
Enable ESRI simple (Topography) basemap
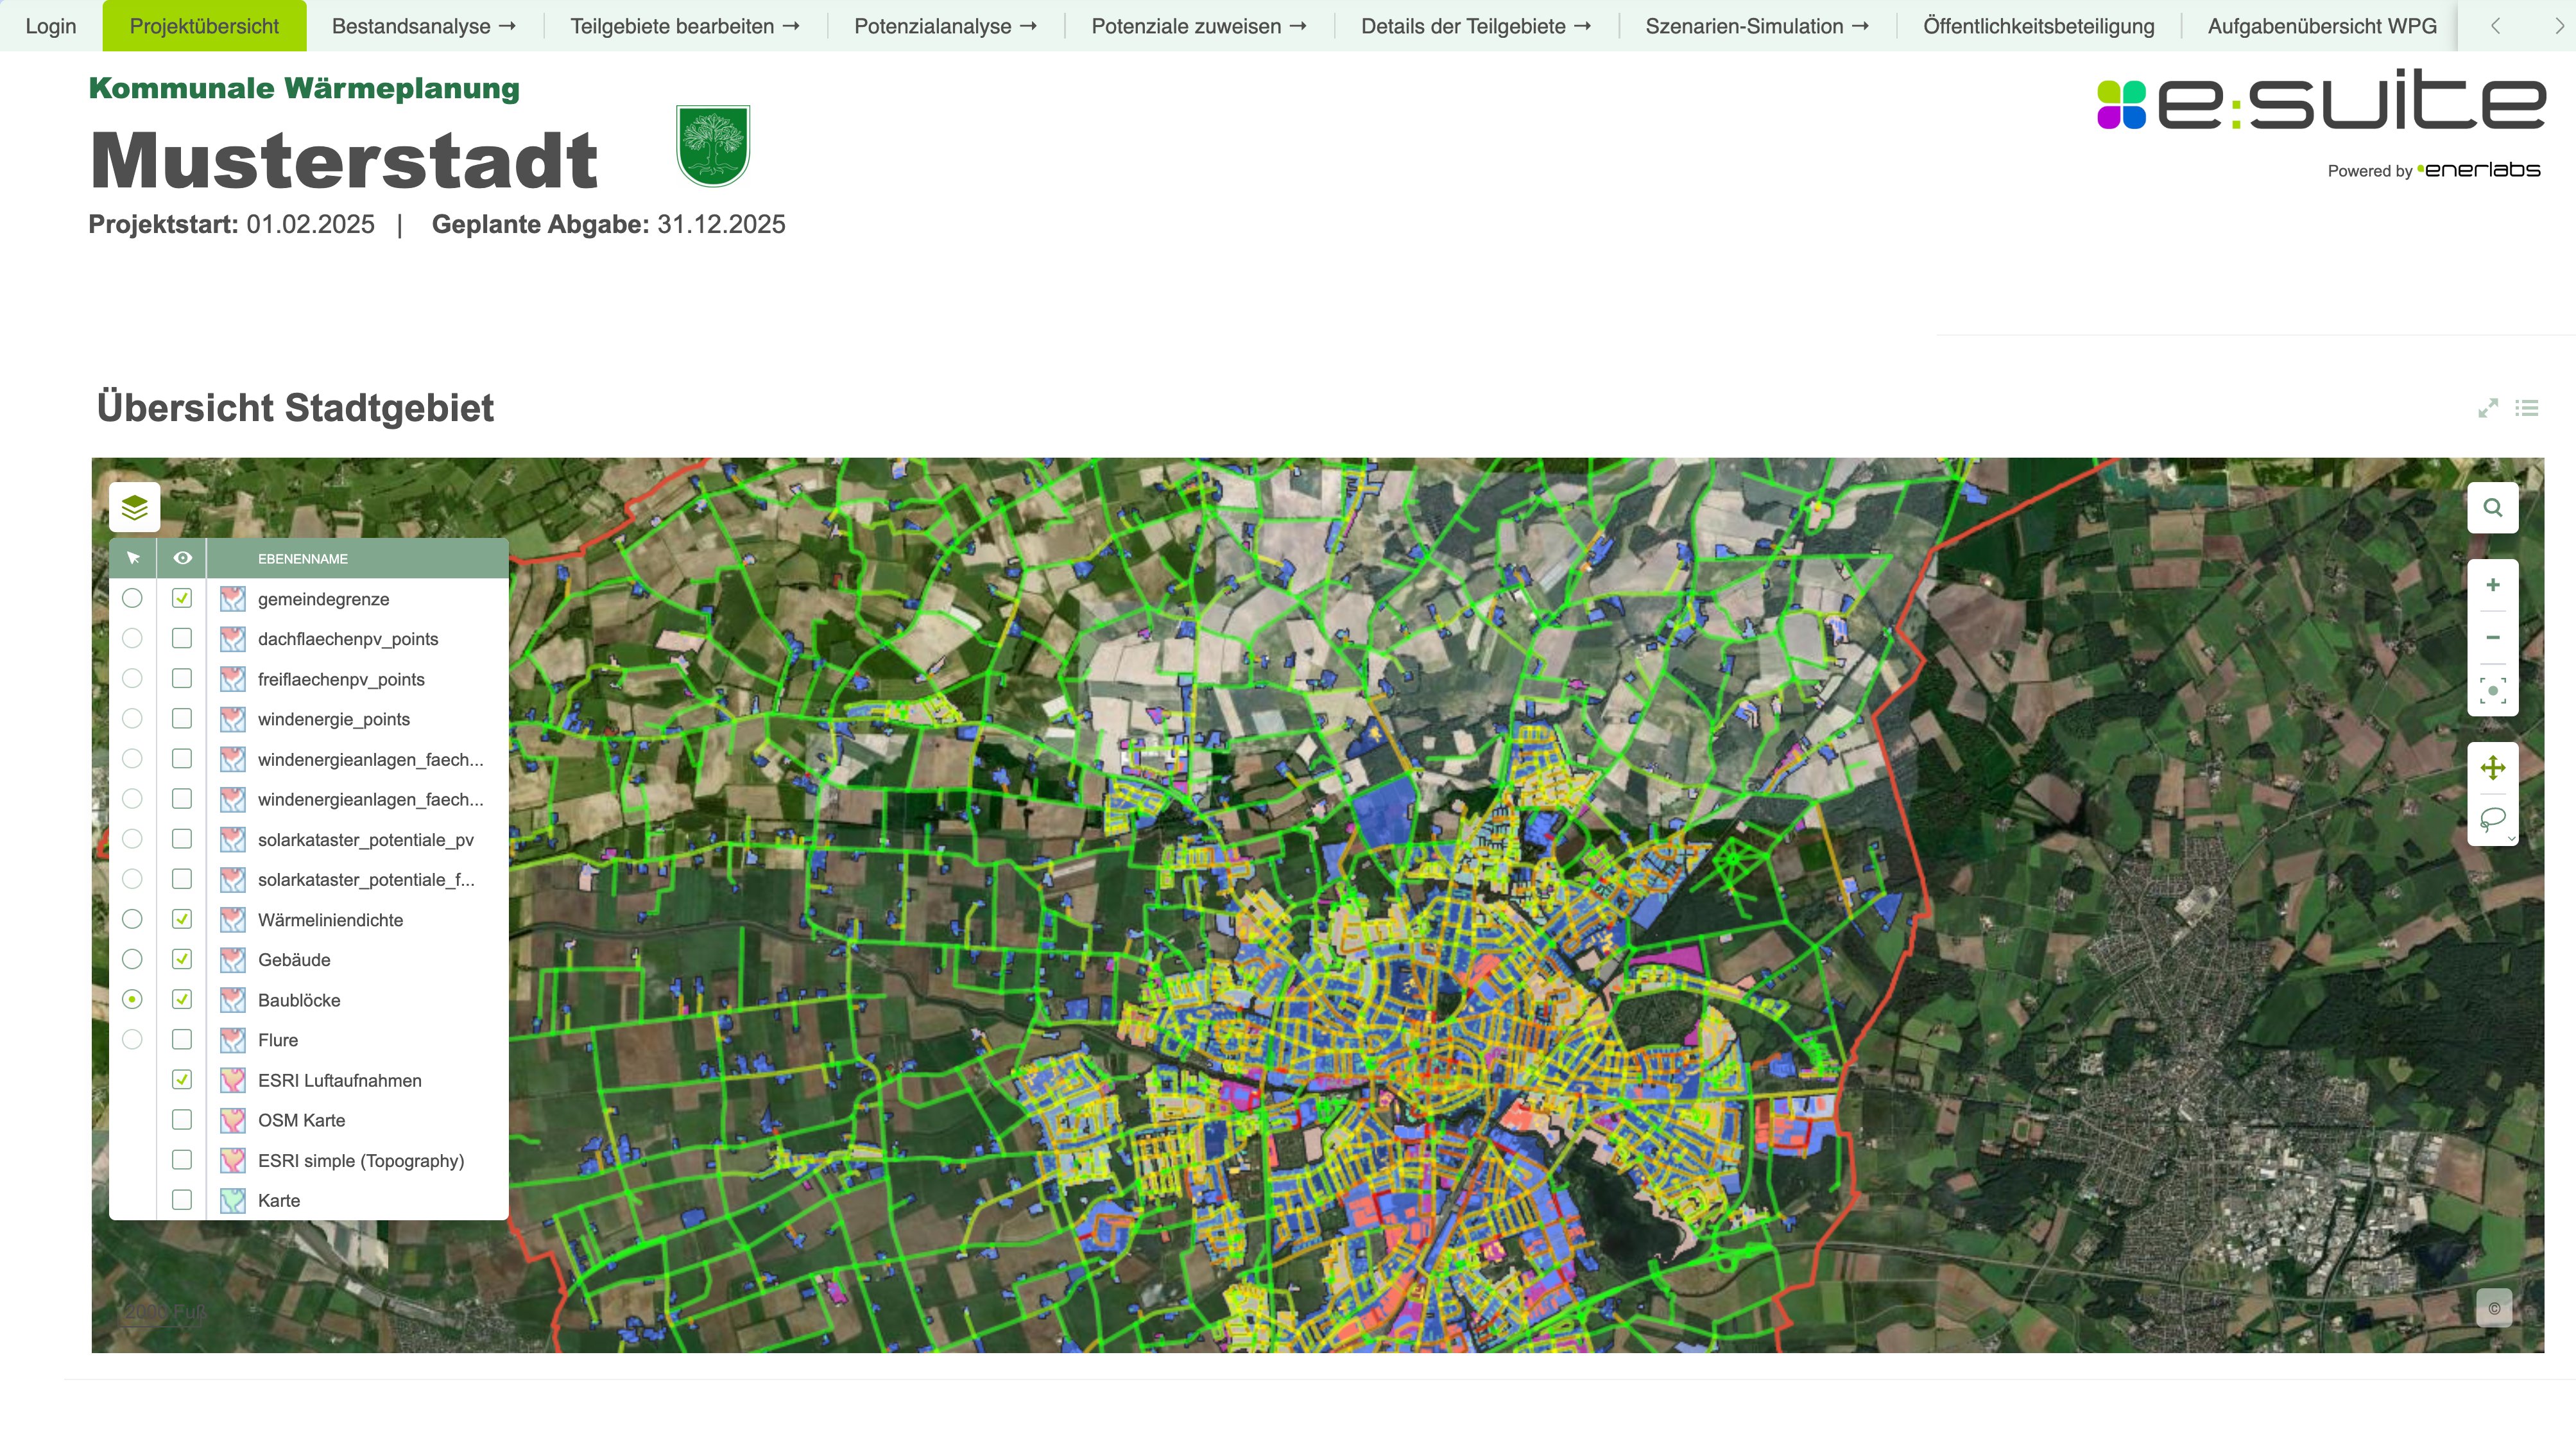click(x=181, y=1159)
